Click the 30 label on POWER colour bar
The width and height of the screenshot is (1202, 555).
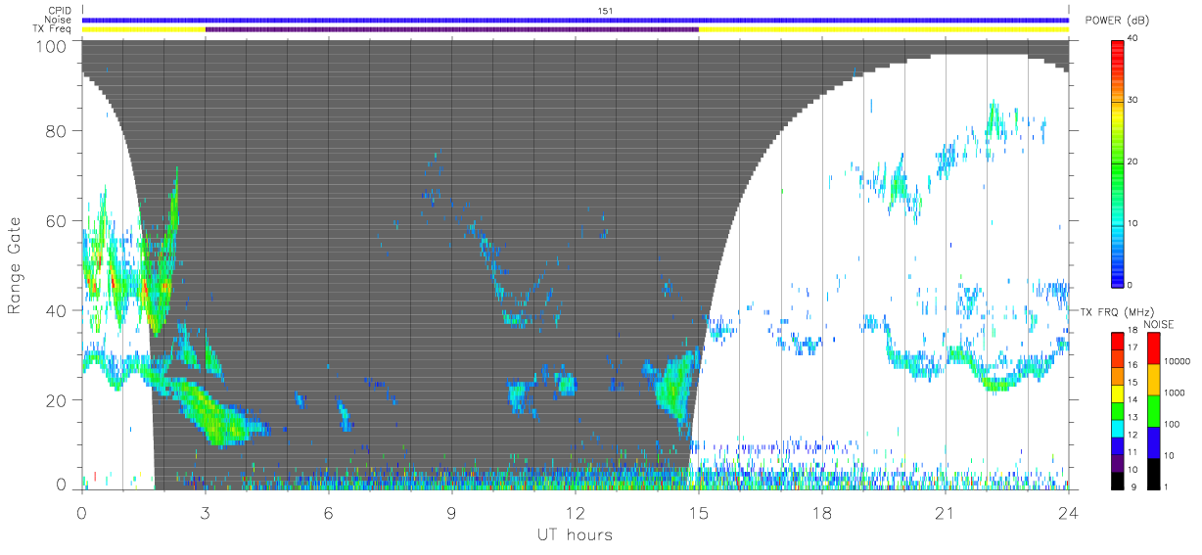click(x=1133, y=100)
